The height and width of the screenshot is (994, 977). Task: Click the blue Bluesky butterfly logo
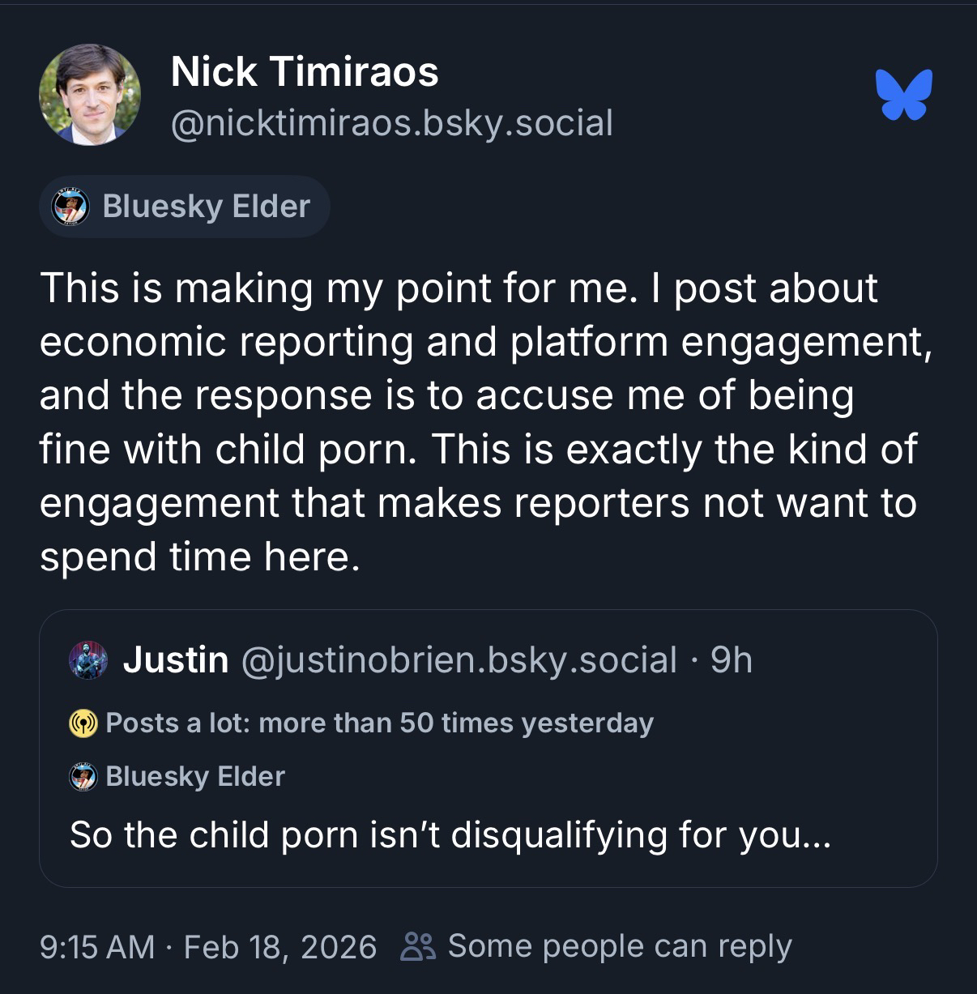click(x=904, y=95)
